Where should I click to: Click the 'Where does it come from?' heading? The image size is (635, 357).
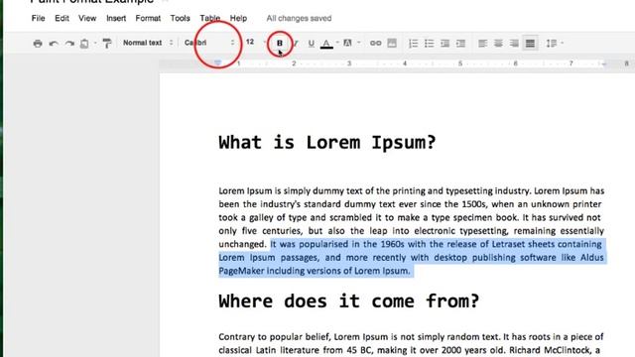pyautogui.click(x=349, y=301)
